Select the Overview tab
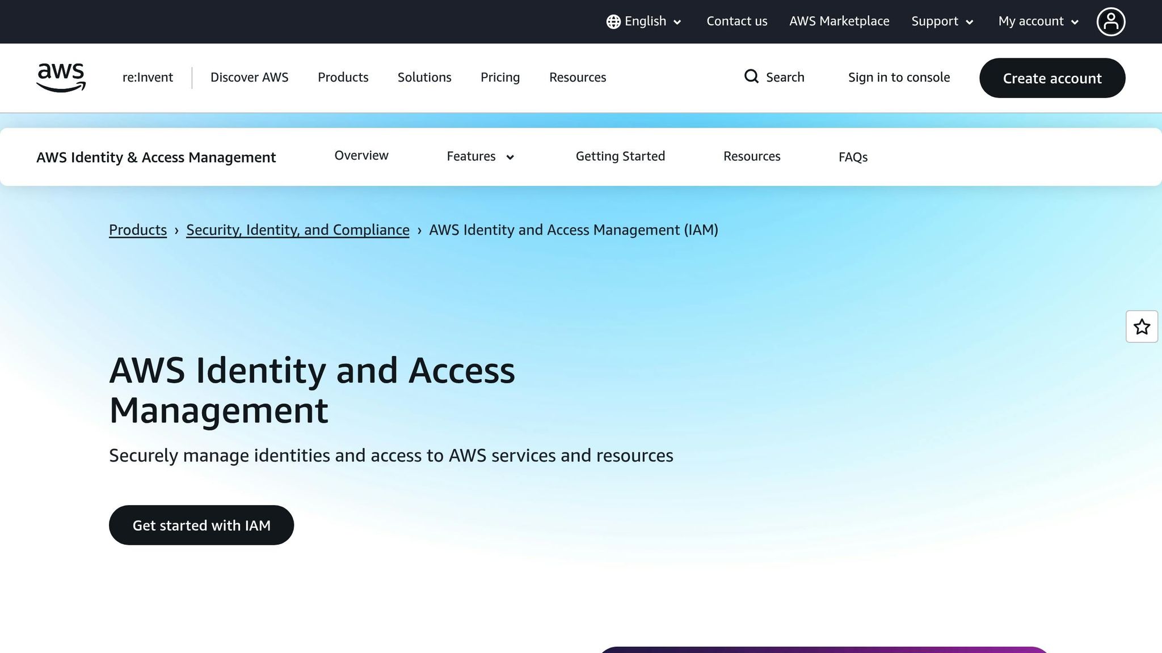Viewport: 1162px width, 653px height. 361,155
